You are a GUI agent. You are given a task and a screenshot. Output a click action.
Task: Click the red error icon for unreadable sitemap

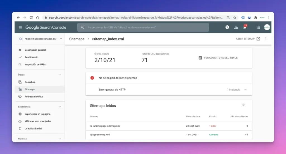(x=92, y=78)
